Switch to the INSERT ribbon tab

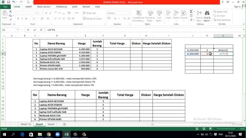coord(28,7)
